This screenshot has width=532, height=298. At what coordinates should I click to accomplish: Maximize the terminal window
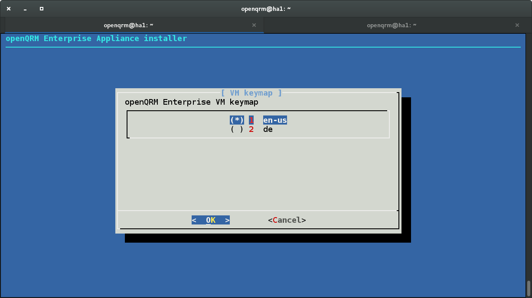tap(42, 9)
